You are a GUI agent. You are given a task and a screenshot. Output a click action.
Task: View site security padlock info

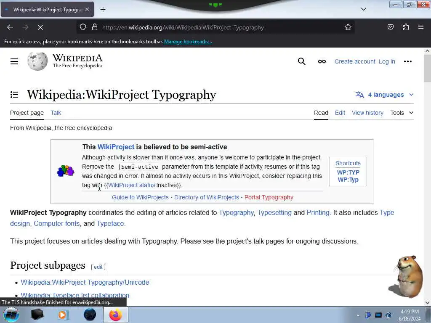95,27
